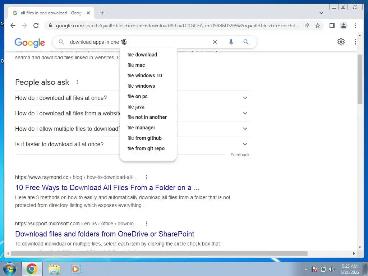Viewport: 368px width, 276px height.
Task: Select suggestion 'file windows 10'
Action: [x=148, y=75]
